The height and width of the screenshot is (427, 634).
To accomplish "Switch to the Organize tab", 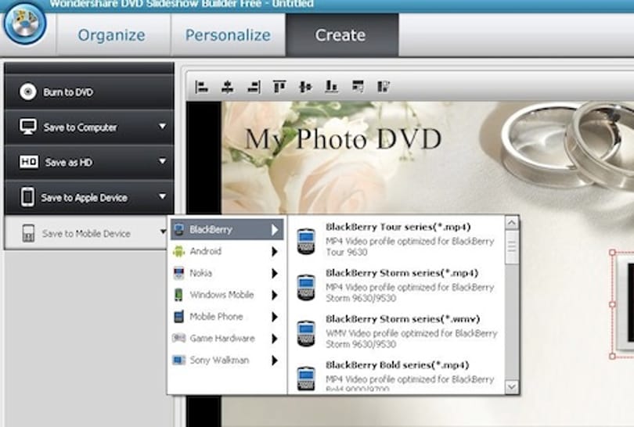I will (111, 35).
